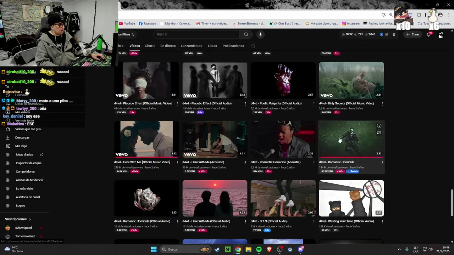
Task: Open options menu for Placebo Effect Official Audio
Action: 245,104
